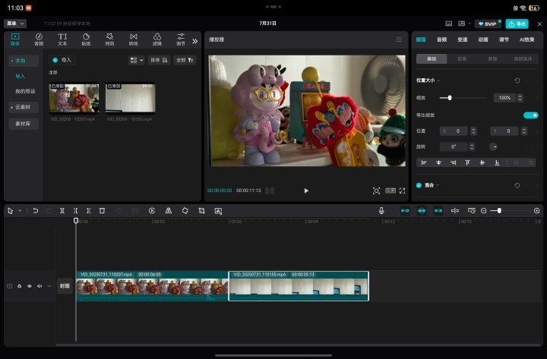Open the media view mode dropdown
Viewport: 547px width, 359px height.
tap(137, 60)
